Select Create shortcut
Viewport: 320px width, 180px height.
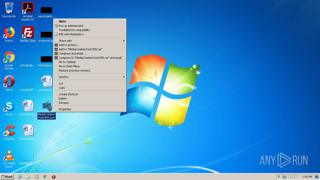(x=90, y=94)
